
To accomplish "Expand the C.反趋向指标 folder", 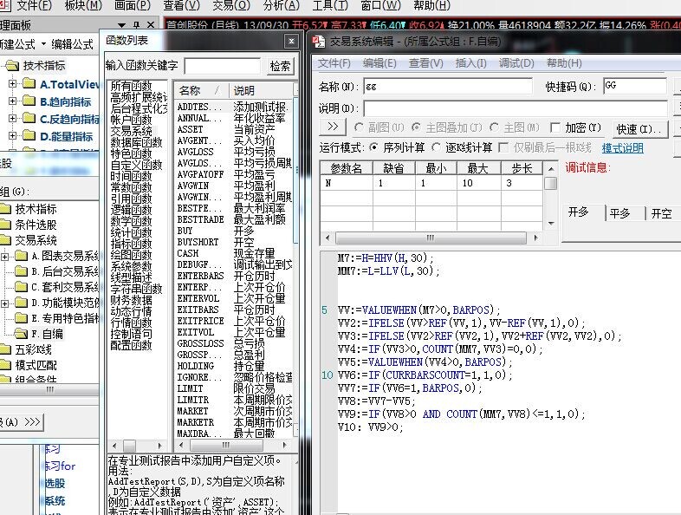I will coord(13,118).
